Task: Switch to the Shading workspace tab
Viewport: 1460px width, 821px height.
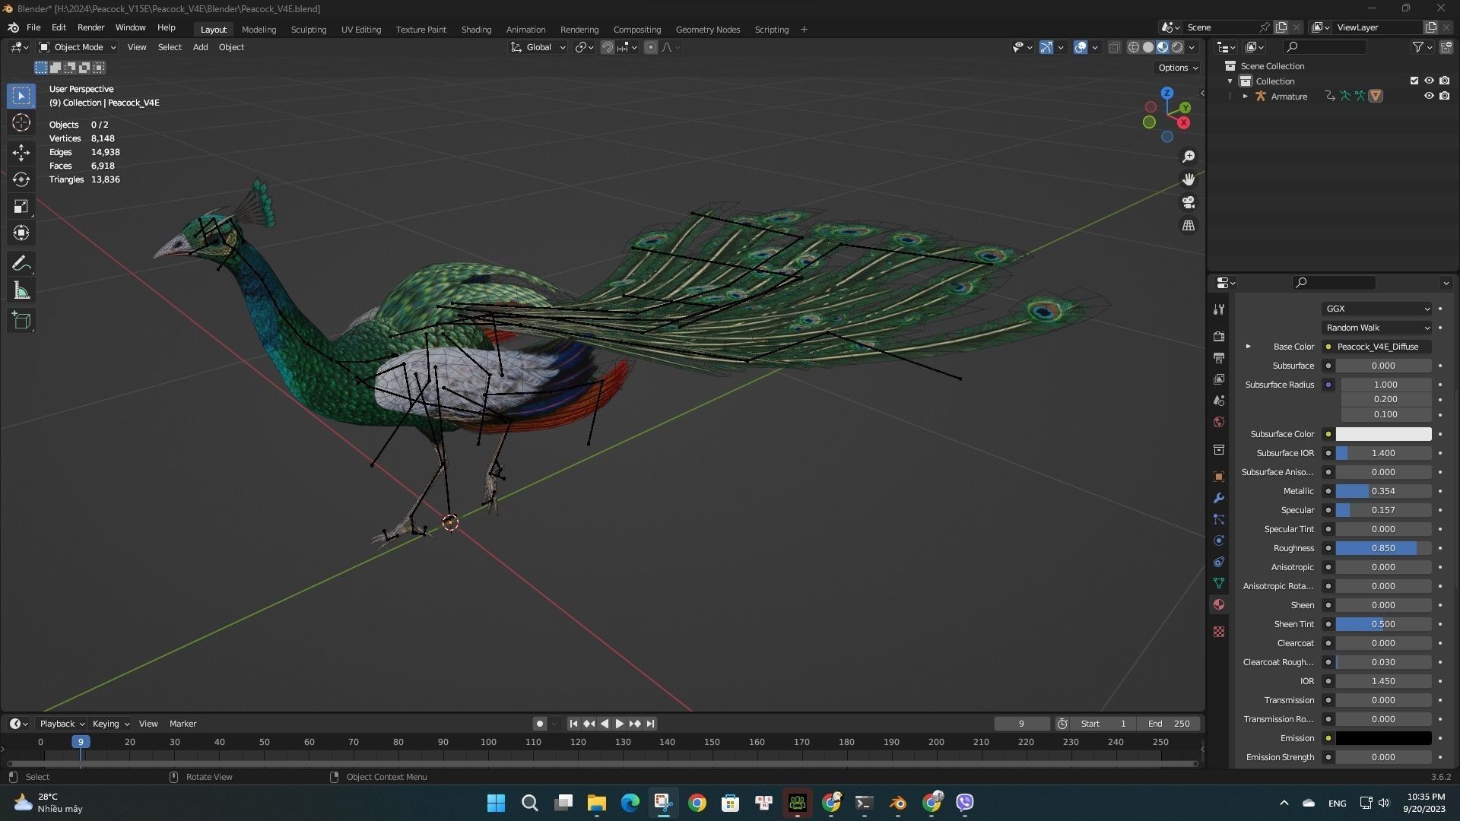Action: pyautogui.click(x=476, y=30)
